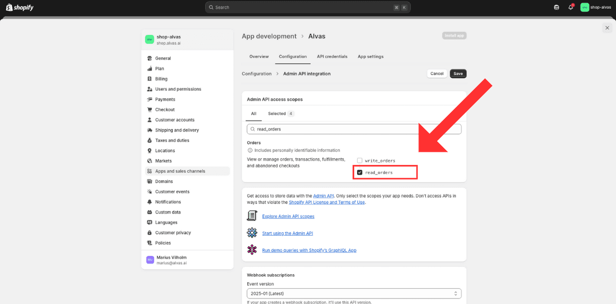Viewport: 616px width, 304px height.
Task: Click the General settings icon
Action: point(149,58)
